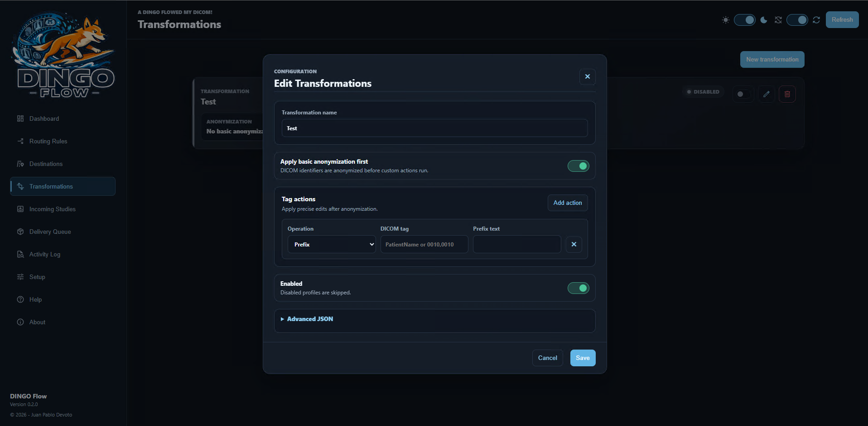Image resolution: width=868 pixels, height=426 pixels.
Task: Click the Destinations icon in sidebar
Action: (x=20, y=164)
